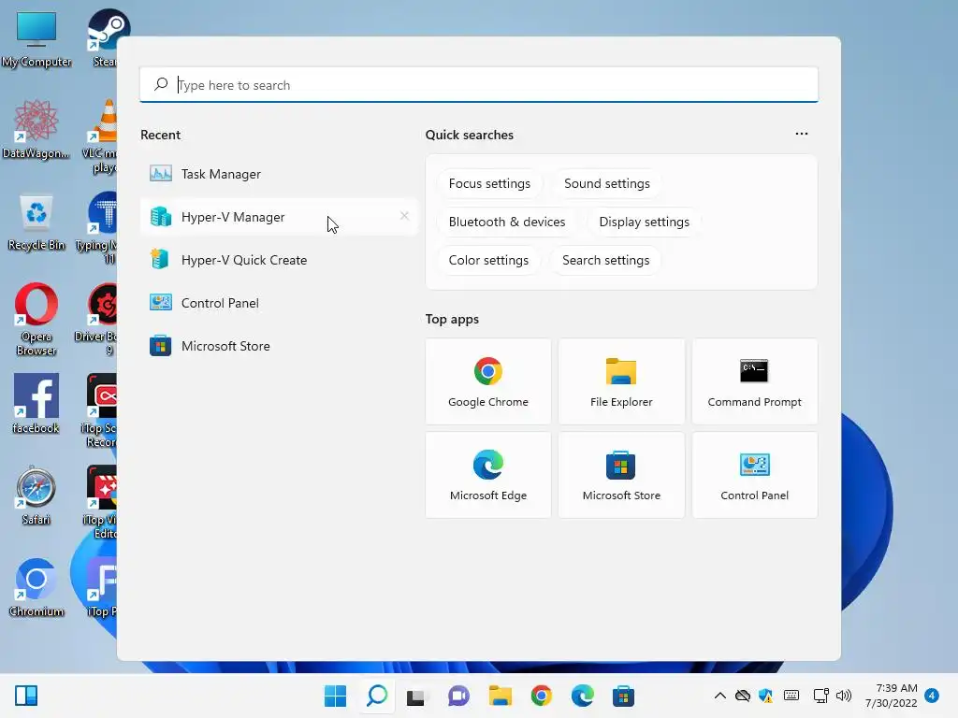Select the Recycle Bin desktop icon
This screenshot has width=958, height=718.
point(36,222)
